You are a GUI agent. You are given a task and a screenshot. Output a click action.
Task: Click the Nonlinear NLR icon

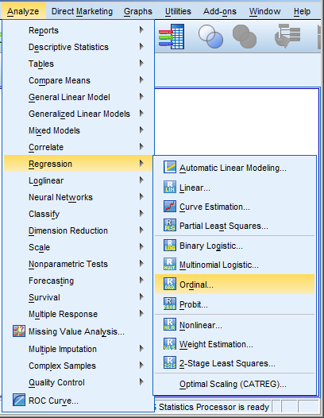[x=170, y=324]
